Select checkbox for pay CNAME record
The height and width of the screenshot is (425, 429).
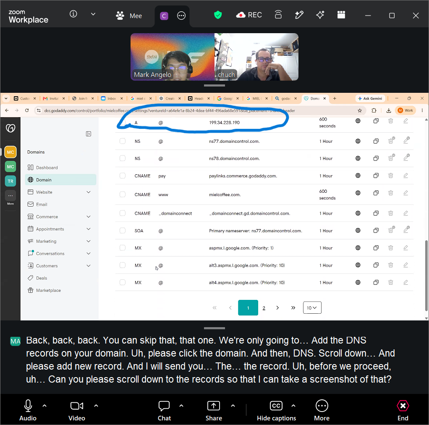(123, 176)
